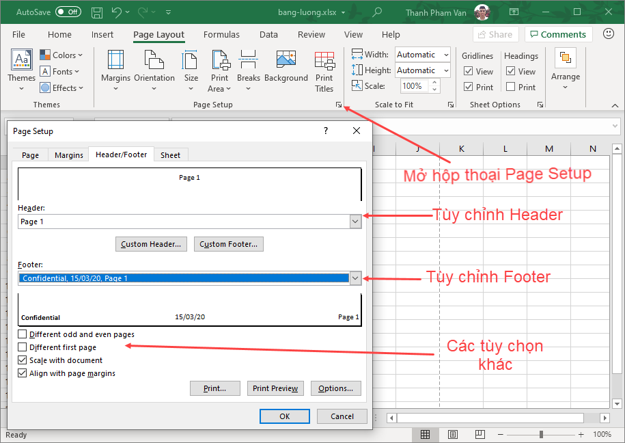This screenshot has width=625, height=443.
Task: Open the Footer dropdown list
Action: click(355, 278)
